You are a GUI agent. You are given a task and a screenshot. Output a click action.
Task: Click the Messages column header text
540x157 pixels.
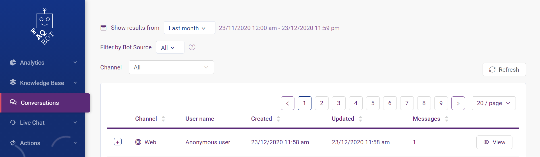tap(427, 119)
